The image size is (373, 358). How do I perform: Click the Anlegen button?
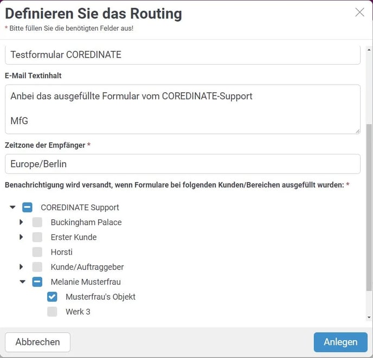(x=340, y=342)
